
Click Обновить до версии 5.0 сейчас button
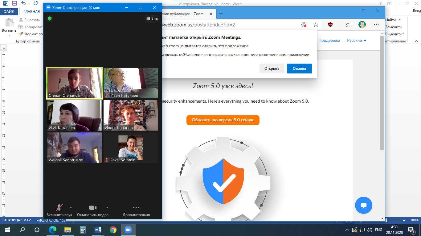pyautogui.click(x=223, y=120)
